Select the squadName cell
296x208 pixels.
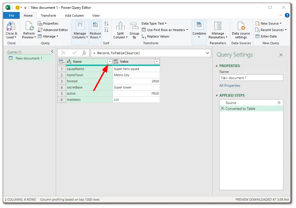[89, 69]
